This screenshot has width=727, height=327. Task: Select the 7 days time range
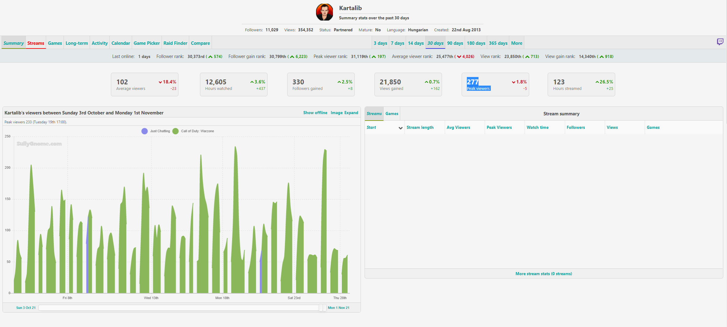(397, 43)
